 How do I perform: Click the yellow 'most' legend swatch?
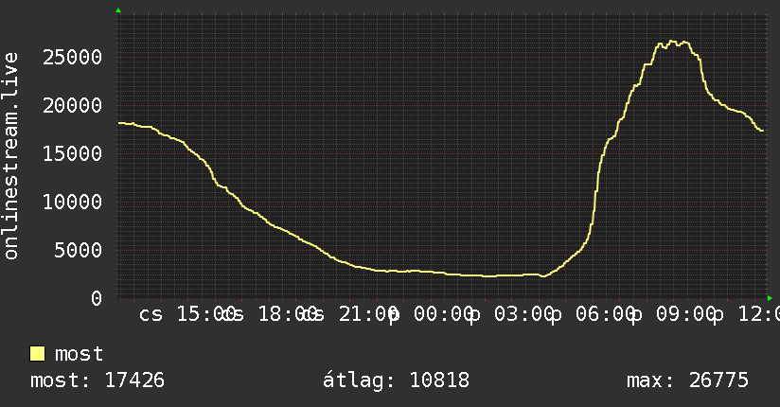pyautogui.click(x=37, y=354)
